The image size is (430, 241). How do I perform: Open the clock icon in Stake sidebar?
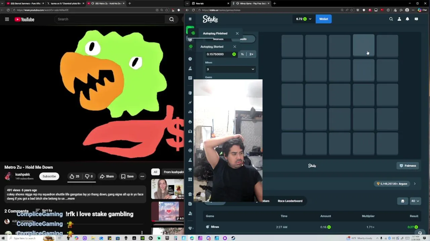(190, 59)
